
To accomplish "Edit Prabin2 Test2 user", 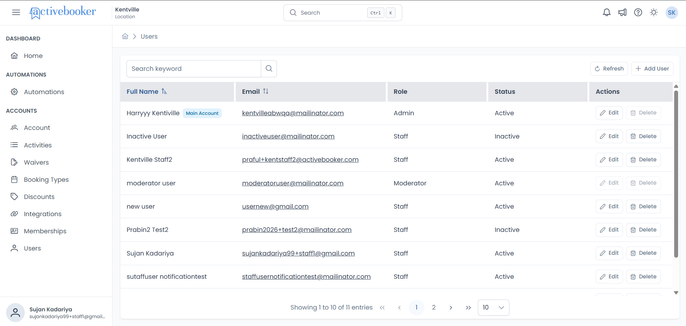I will (x=609, y=230).
